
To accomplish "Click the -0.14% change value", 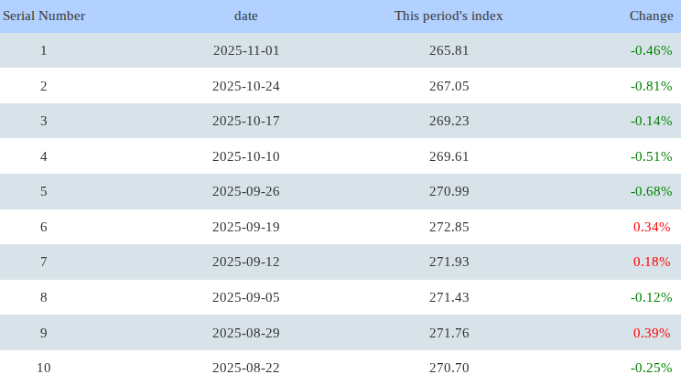I will [x=651, y=121].
